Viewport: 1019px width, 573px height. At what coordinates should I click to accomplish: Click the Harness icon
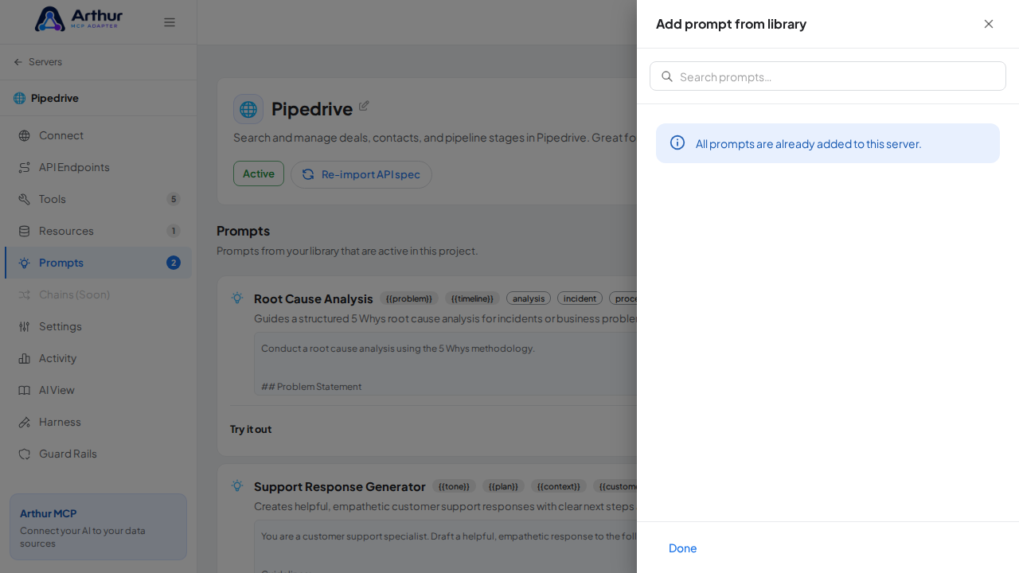tap(25, 422)
